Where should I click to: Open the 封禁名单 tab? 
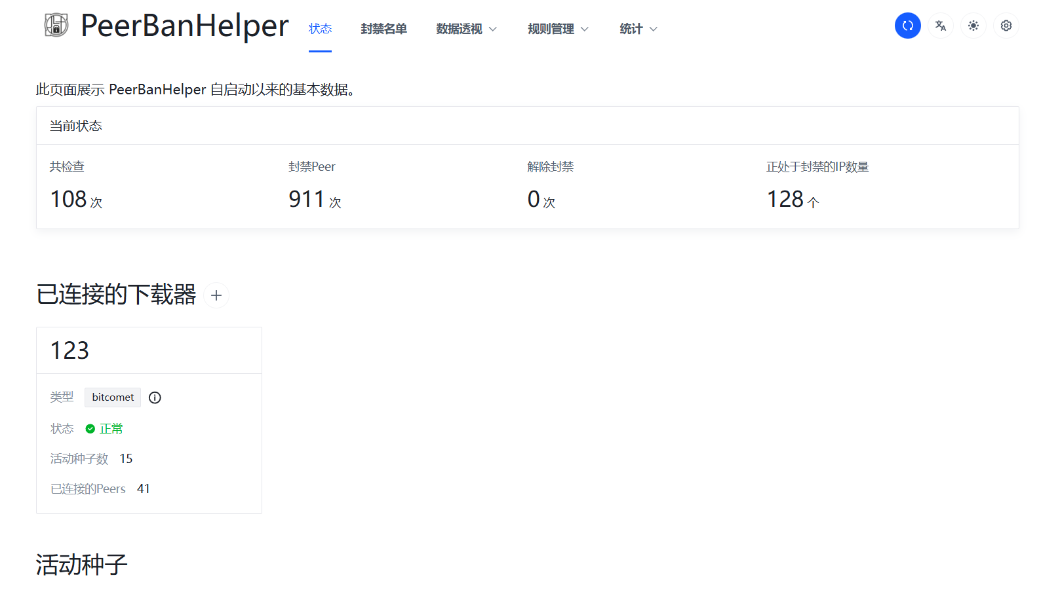coord(383,29)
